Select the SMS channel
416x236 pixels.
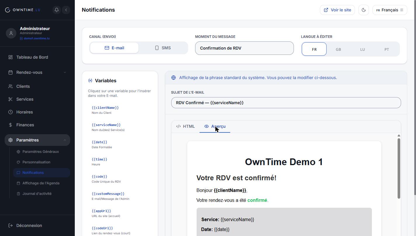163,48
